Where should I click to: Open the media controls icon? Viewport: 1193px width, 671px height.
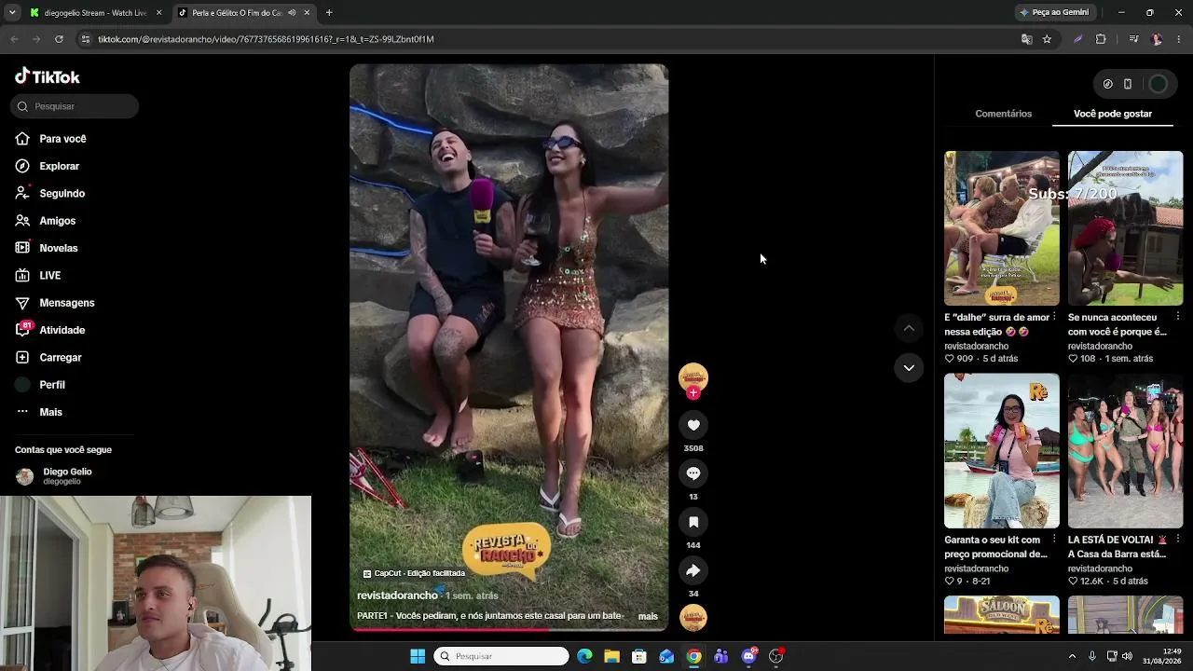(1133, 39)
